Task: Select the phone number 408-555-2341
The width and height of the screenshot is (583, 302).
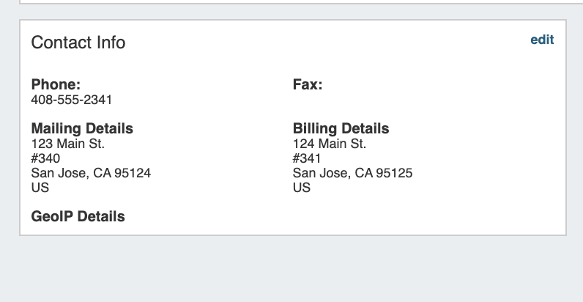Action: (x=71, y=100)
